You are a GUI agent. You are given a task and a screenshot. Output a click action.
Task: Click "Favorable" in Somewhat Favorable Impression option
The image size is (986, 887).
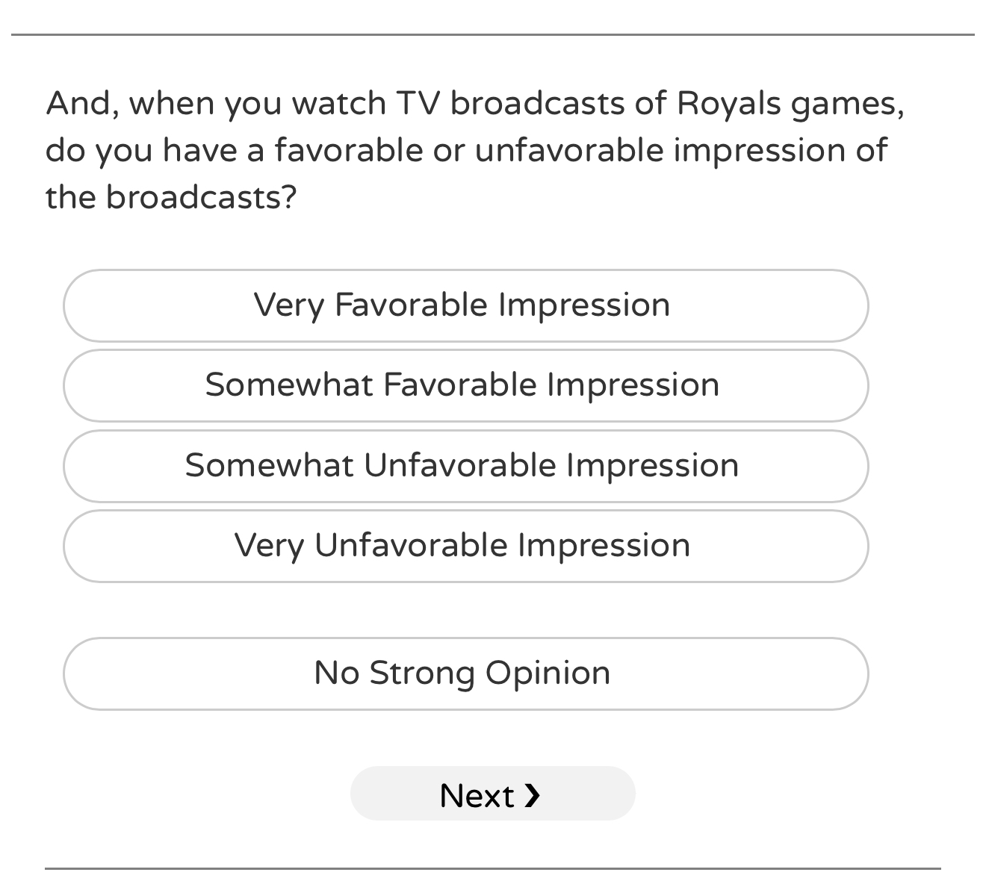point(460,386)
